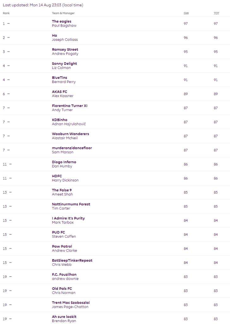Click the rank movement dash beside rank 2

9,38
